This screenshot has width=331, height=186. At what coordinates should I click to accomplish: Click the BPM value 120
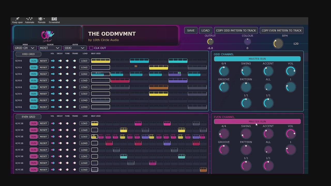(x=296, y=44)
